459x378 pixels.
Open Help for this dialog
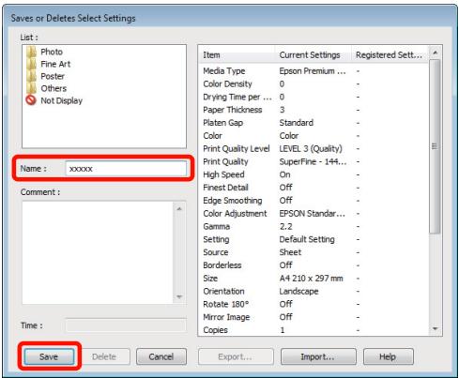pos(388,356)
